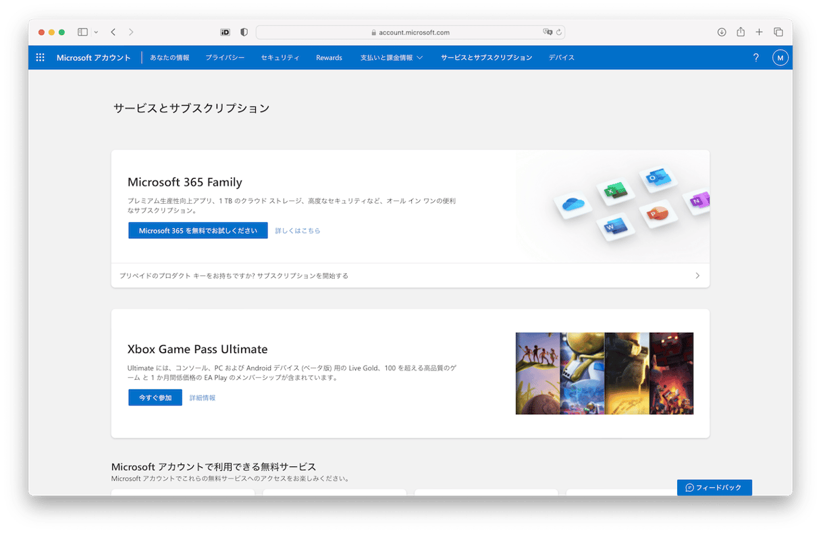
Task: Open the Microsoft apps grid launcher
Action: click(40, 57)
